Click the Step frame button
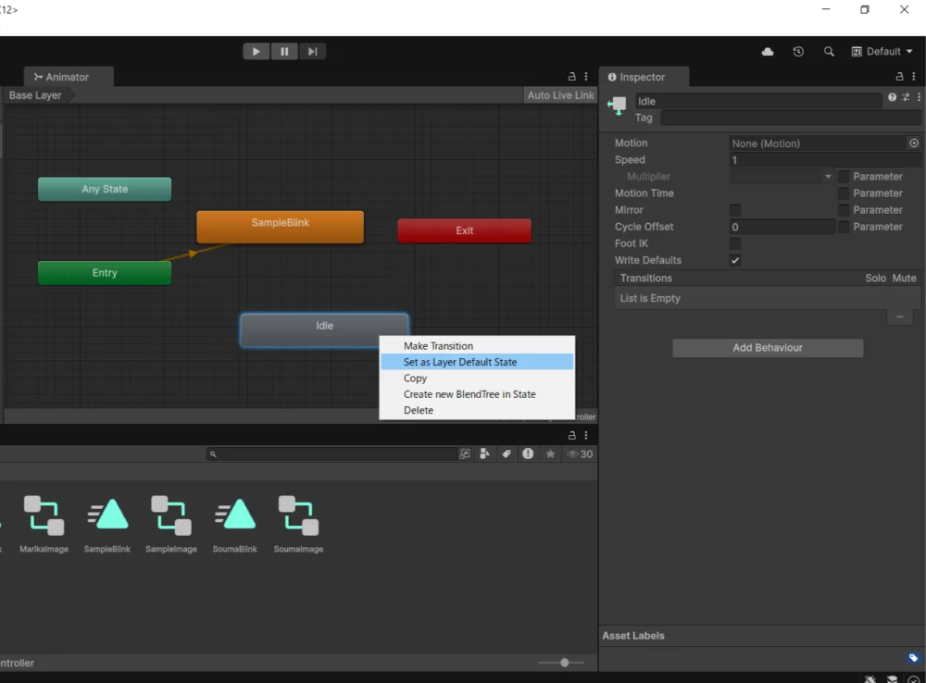The width and height of the screenshot is (926, 683). (x=313, y=52)
